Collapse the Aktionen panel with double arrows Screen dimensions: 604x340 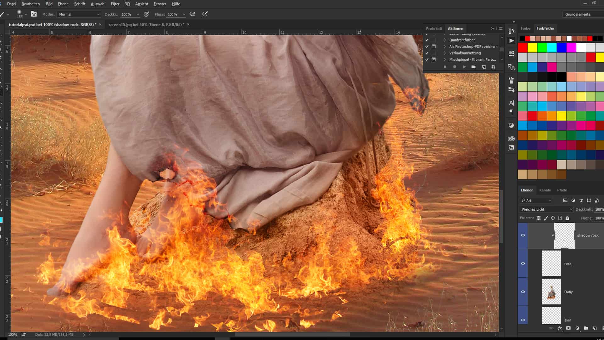pyautogui.click(x=493, y=28)
